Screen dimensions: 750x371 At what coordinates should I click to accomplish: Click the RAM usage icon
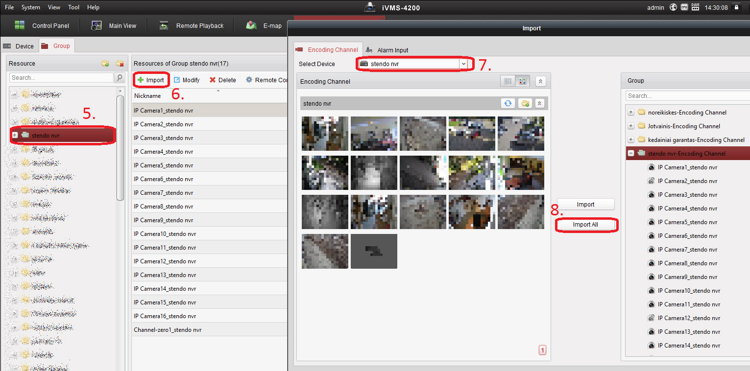coord(695,7)
